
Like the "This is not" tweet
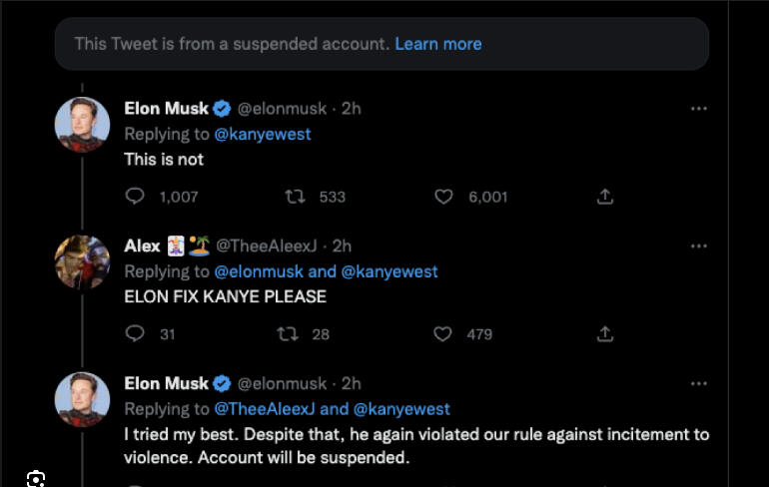(444, 197)
